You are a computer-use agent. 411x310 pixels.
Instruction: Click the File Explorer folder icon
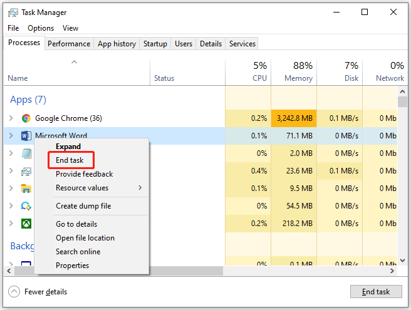[x=26, y=189]
